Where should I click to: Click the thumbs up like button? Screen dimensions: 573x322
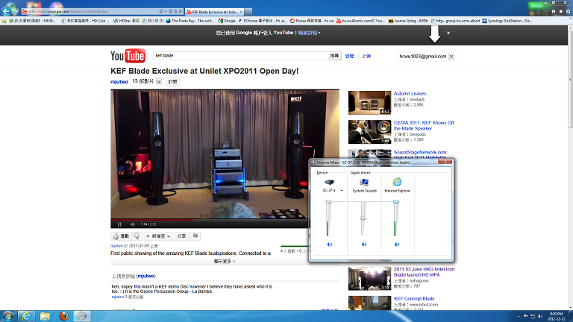pyautogui.click(x=121, y=236)
